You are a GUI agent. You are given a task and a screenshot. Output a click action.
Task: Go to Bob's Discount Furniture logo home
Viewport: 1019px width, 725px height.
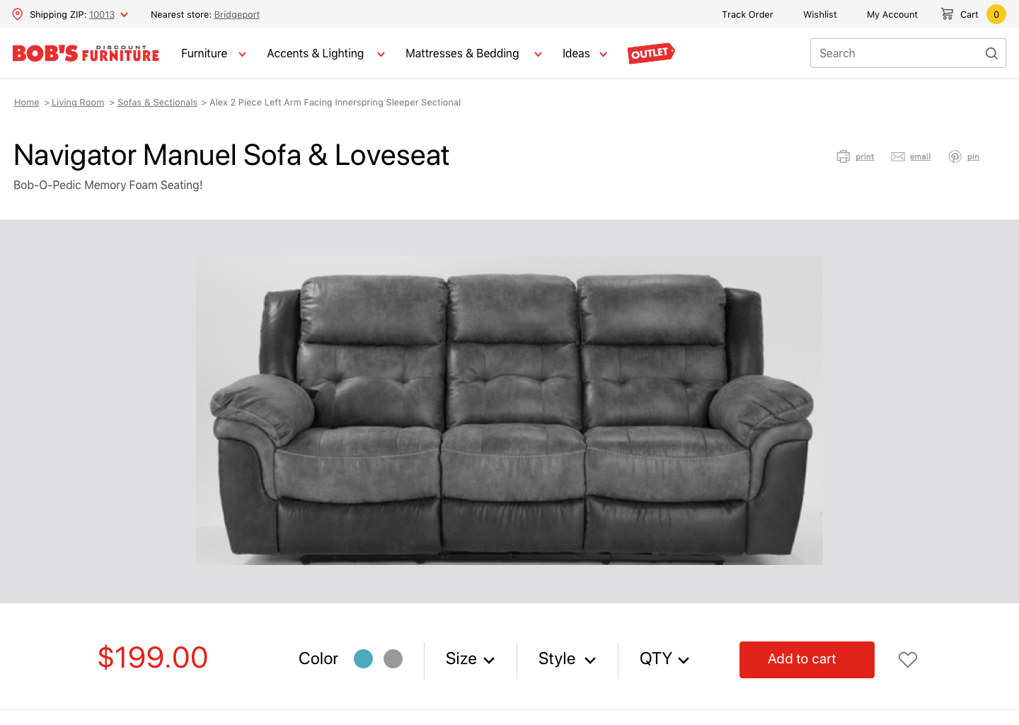point(86,53)
